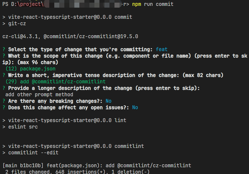Click the 'cz-cli@4.3.1' version text
Image resolution: width=249 pixels, height=174 pixels.
pos(20,36)
